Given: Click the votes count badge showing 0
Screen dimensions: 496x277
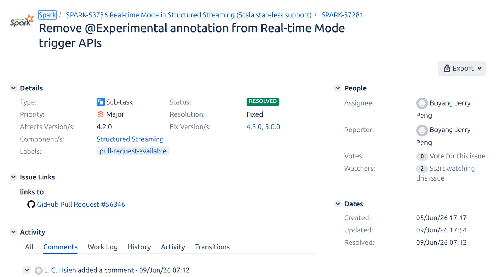Looking at the screenshot, I should pyautogui.click(x=422, y=156).
